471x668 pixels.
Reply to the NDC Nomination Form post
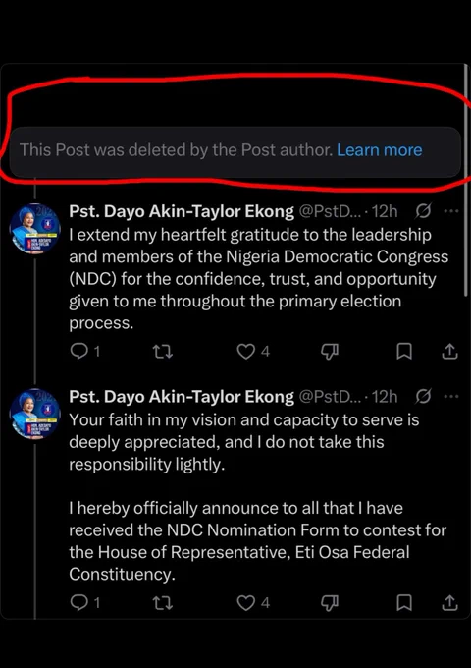tap(79, 603)
